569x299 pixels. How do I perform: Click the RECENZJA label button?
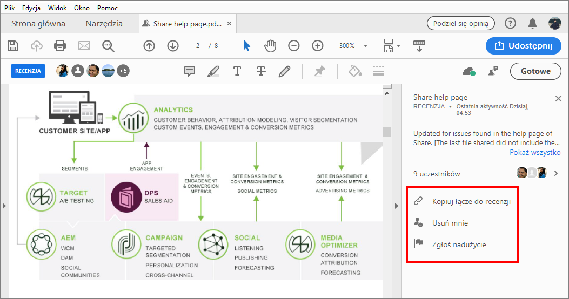coord(28,71)
